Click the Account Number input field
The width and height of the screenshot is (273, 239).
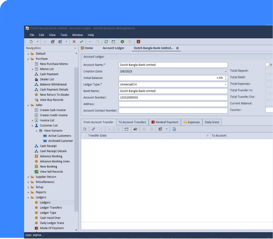173,98
